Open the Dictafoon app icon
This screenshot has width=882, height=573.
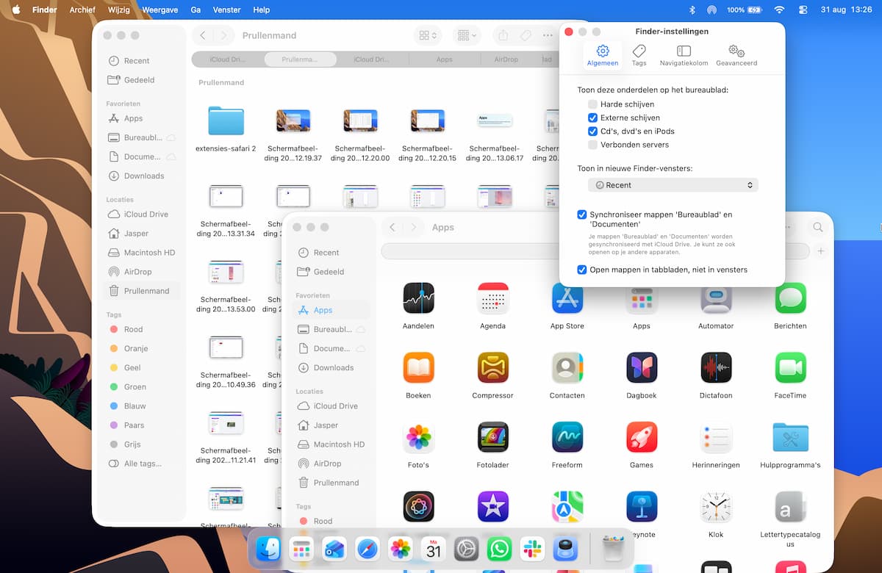pyautogui.click(x=716, y=367)
